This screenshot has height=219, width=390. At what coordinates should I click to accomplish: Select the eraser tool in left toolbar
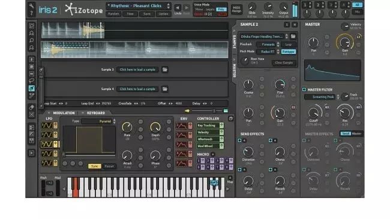point(32,107)
